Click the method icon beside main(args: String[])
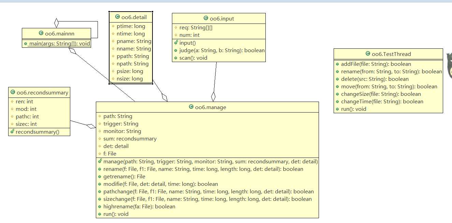 (26, 44)
